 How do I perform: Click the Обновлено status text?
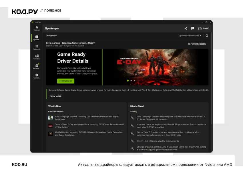[51, 36]
